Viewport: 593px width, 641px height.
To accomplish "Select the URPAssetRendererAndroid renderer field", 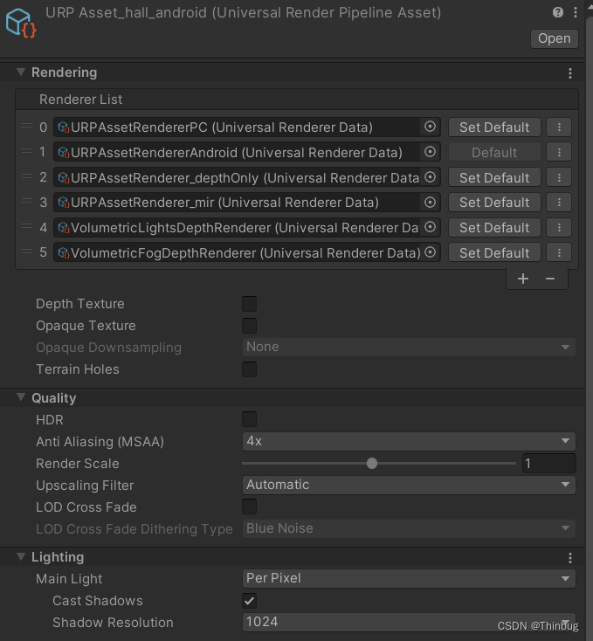I will click(x=246, y=153).
